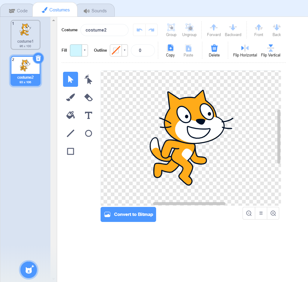Click the costume name input field
Screen dimensions: 308x282
click(x=104, y=30)
